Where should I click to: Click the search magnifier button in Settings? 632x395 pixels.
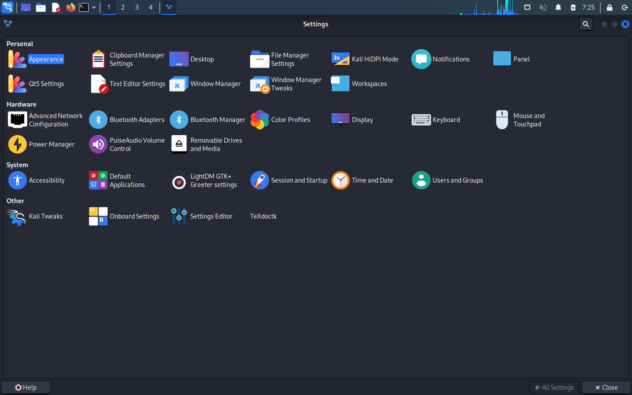click(586, 24)
